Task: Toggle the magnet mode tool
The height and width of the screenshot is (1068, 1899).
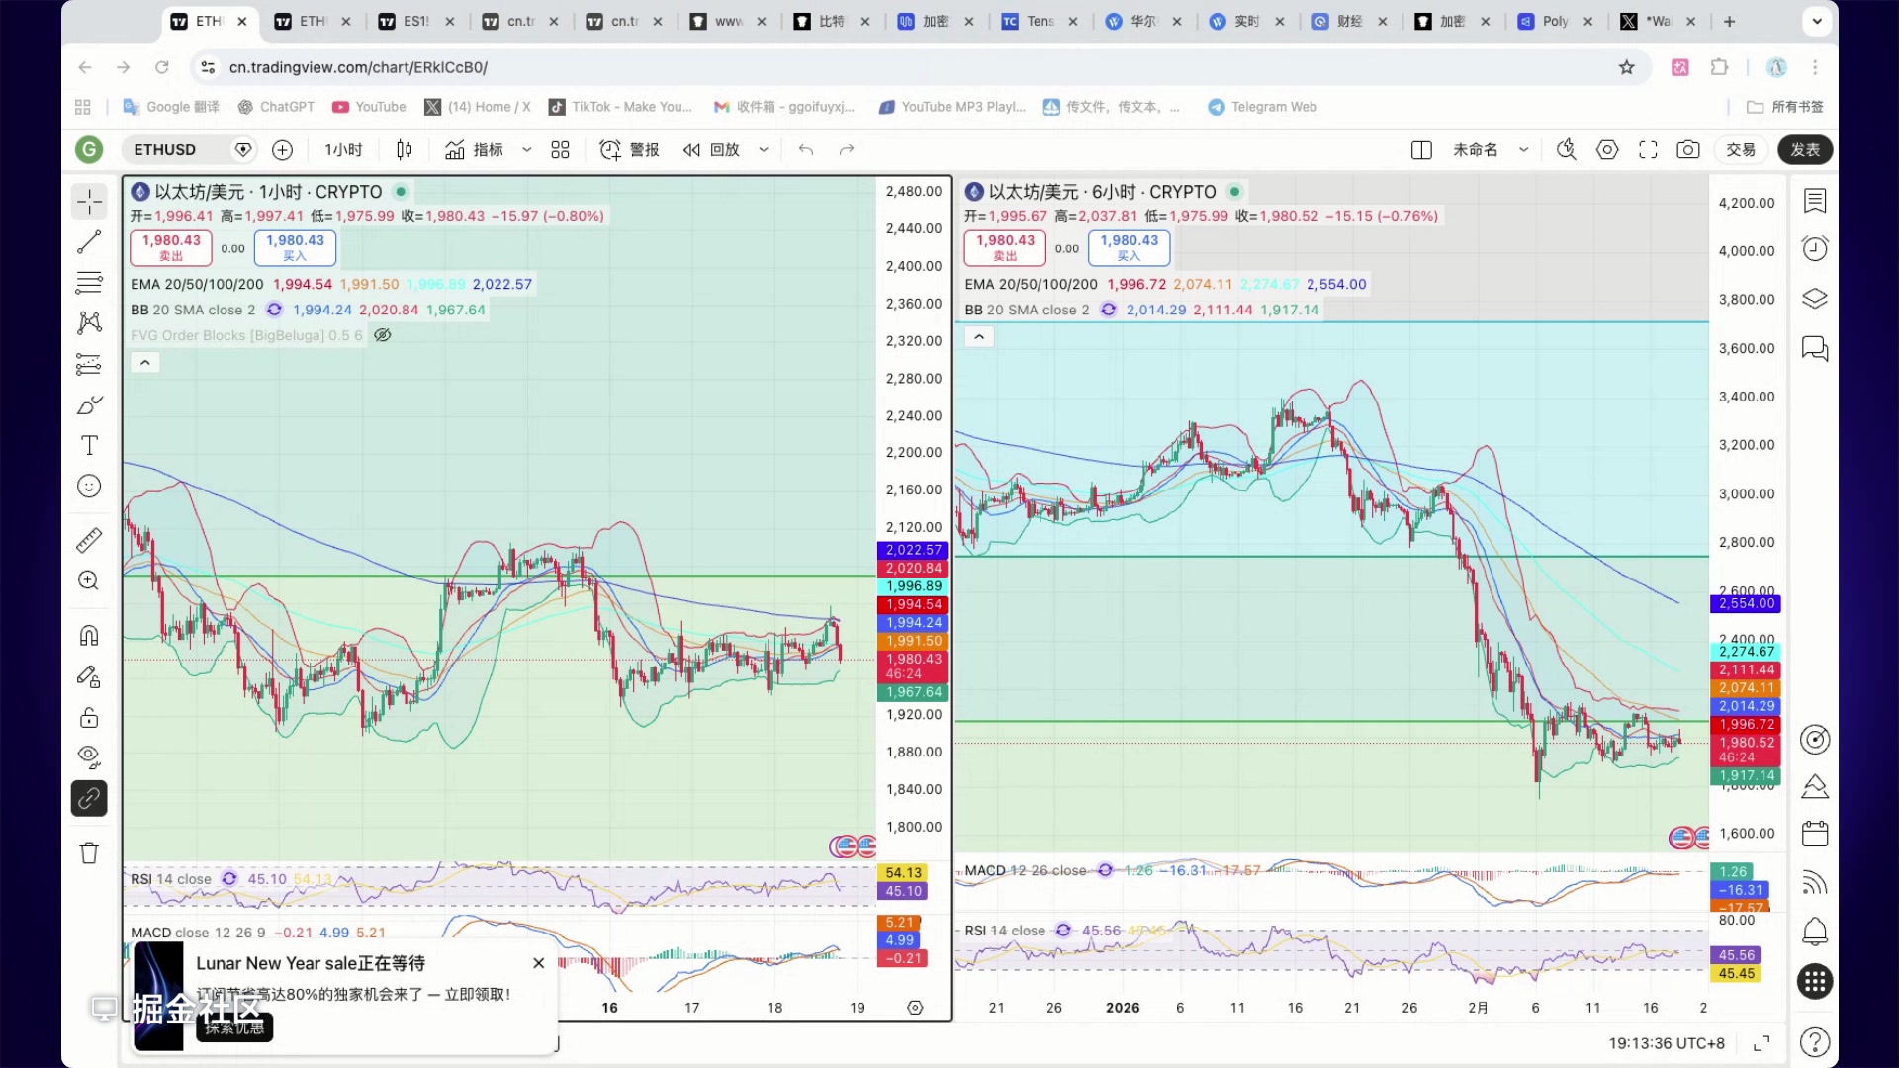Action: pyautogui.click(x=89, y=636)
